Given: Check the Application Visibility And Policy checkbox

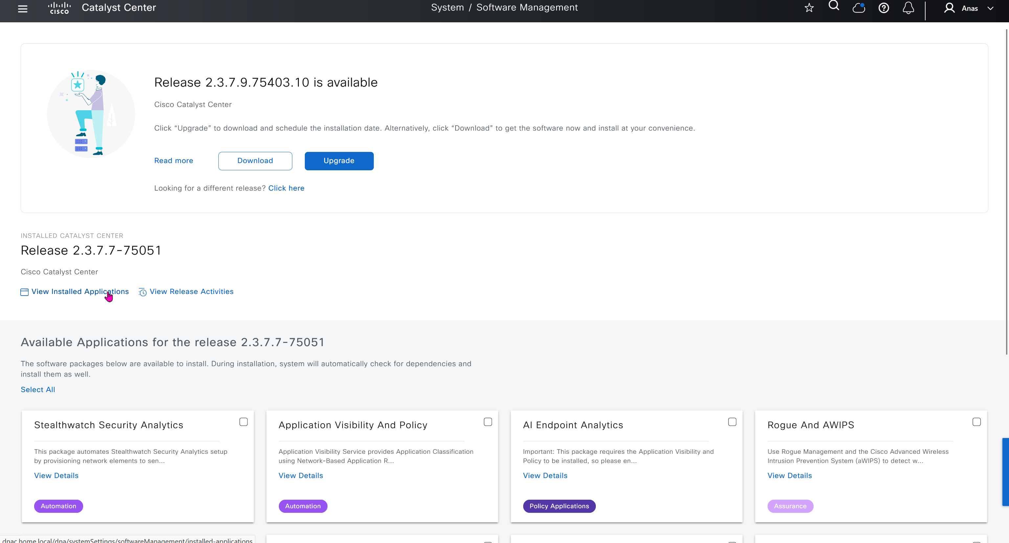Looking at the screenshot, I should coord(488,422).
